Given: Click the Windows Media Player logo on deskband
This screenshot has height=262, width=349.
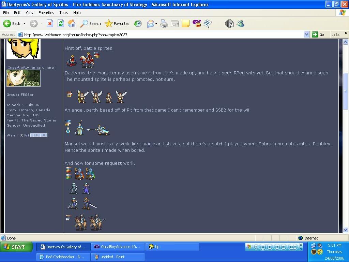Looking at the screenshot, I should (249, 247).
